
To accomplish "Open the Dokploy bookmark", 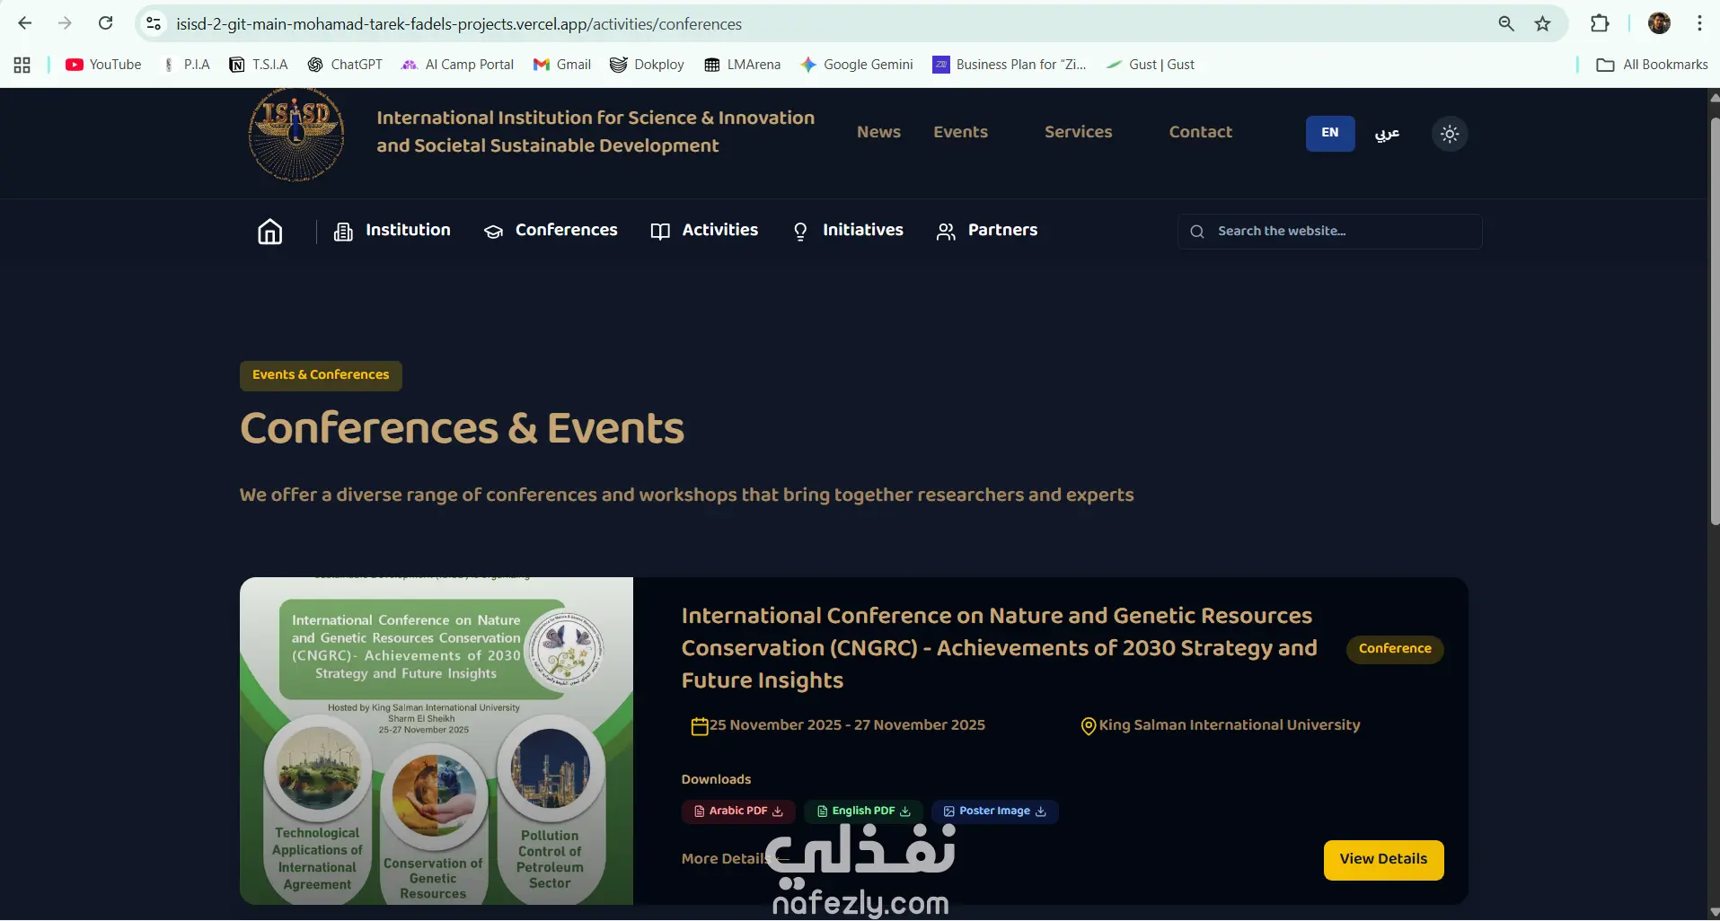I will [x=647, y=65].
